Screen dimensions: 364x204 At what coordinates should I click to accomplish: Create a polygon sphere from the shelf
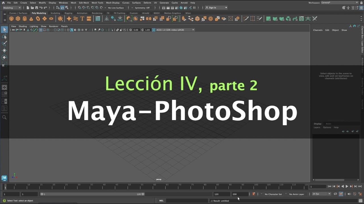pos(11,19)
